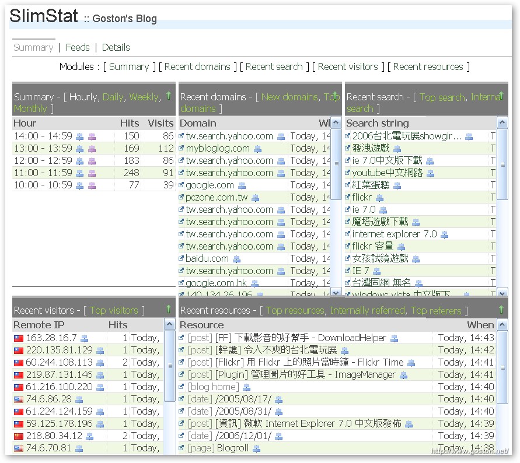Jump to Recent visitors via Modules list
The width and height of the screenshot is (520, 463).
pos(348,66)
